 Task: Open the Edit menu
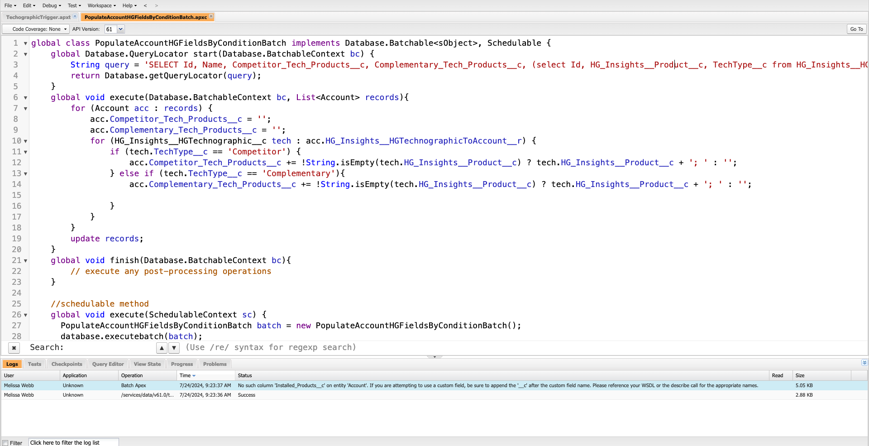(29, 5)
